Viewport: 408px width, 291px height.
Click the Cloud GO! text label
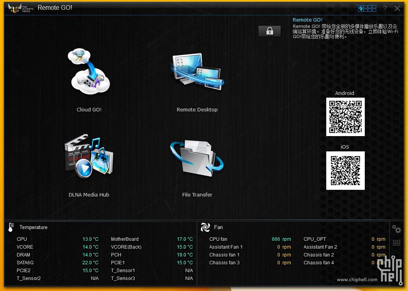[x=89, y=109]
